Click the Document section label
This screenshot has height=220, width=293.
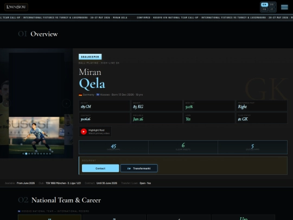[x=89, y=160]
